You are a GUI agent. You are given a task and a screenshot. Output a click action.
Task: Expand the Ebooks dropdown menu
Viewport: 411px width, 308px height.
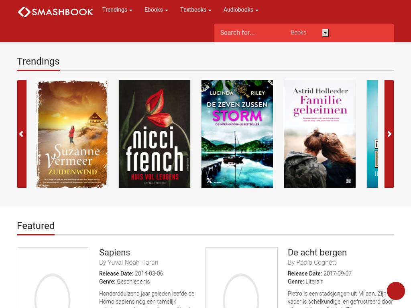[x=156, y=10]
